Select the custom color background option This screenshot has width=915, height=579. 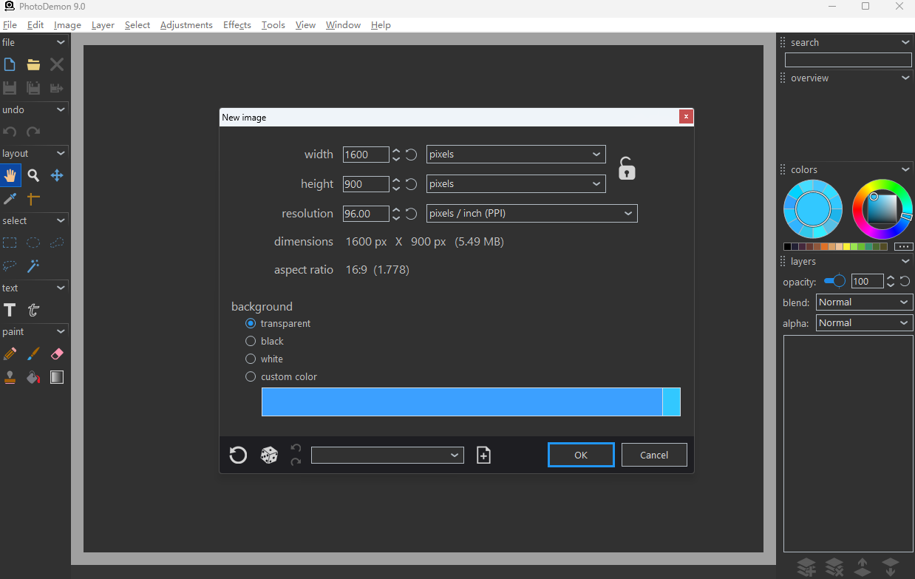click(251, 376)
